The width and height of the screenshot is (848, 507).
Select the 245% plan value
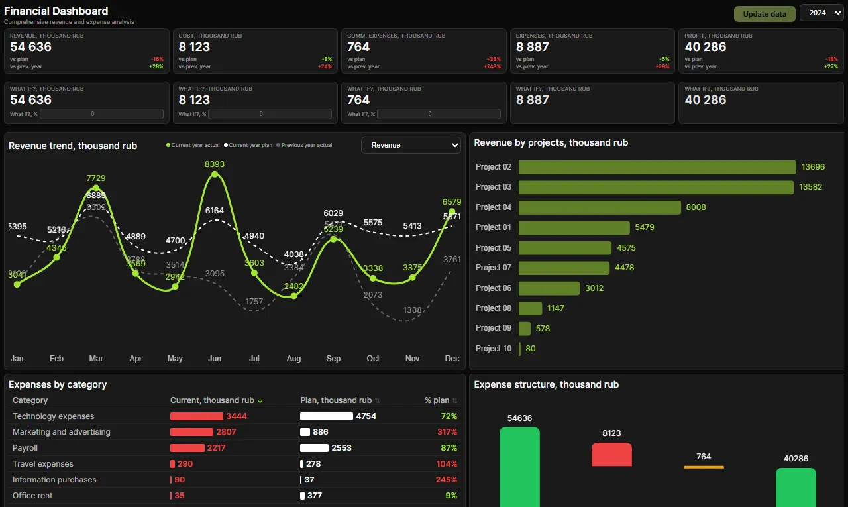coord(447,480)
